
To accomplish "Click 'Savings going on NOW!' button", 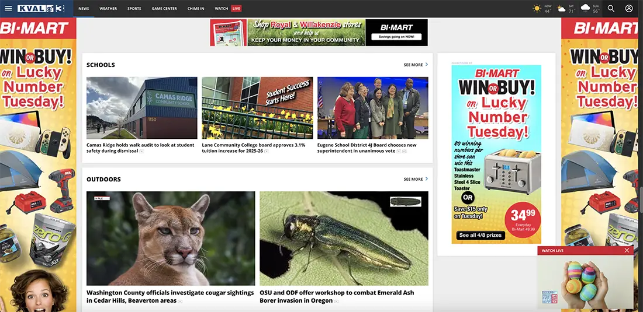I will tap(396, 37).
